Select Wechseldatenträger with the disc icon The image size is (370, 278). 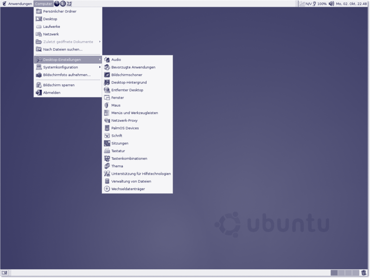tap(128, 189)
